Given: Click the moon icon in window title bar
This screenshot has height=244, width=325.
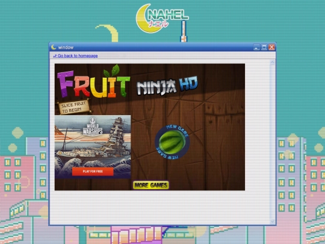Looking at the screenshot, I should click(x=54, y=48).
